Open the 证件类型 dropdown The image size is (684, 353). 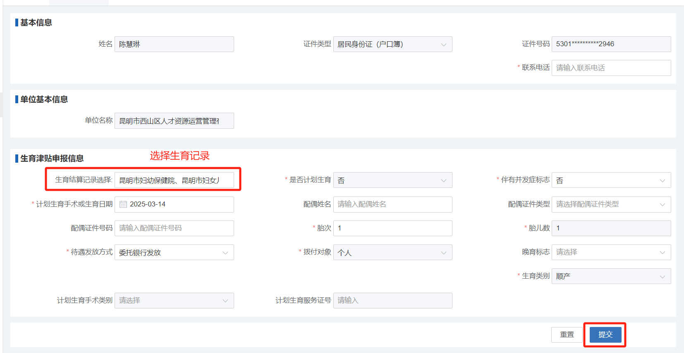pos(392,44)
